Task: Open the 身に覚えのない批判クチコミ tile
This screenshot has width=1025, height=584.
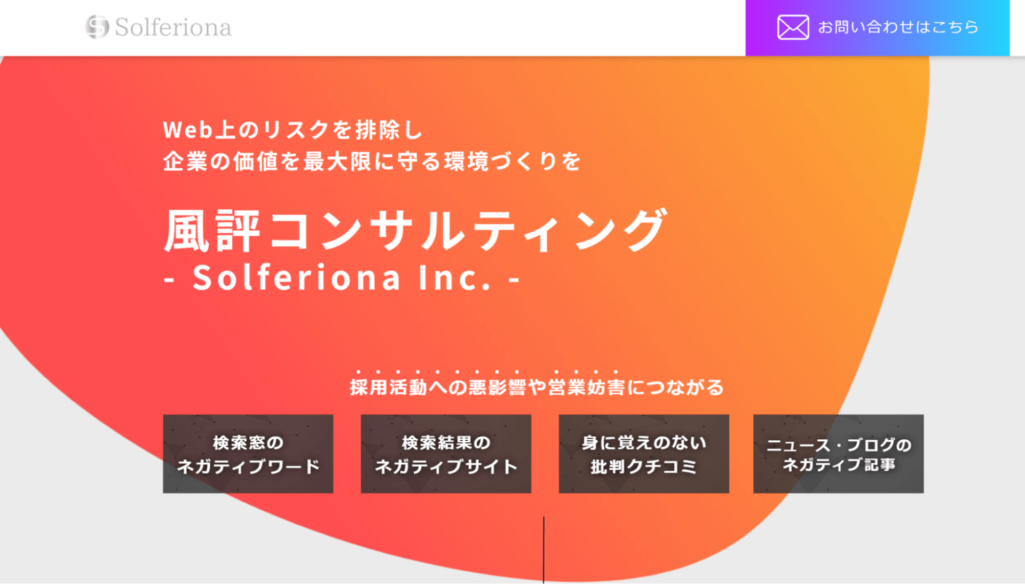Action: 644,454
